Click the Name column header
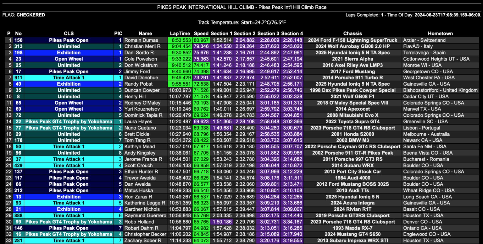Viewport: 483px width, 244px height. (145, 34)
